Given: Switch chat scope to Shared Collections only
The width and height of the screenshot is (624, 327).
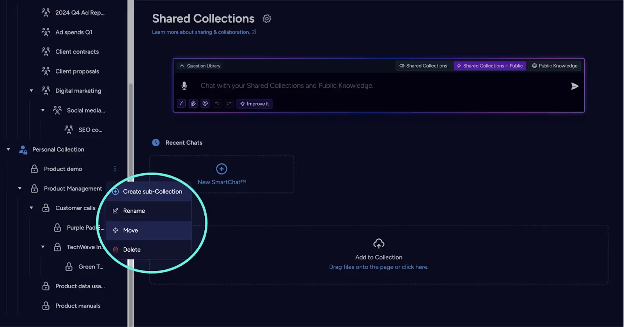Looking at the screenshot, I should 424,66.
